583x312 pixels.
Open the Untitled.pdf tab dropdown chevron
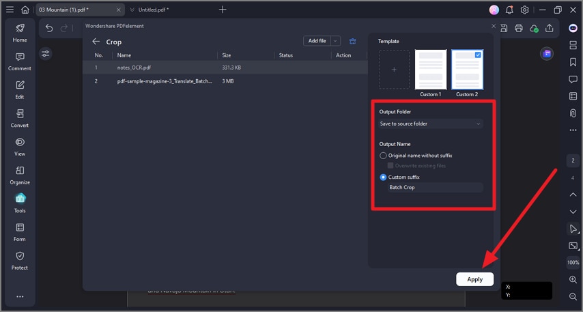(132, 10)
